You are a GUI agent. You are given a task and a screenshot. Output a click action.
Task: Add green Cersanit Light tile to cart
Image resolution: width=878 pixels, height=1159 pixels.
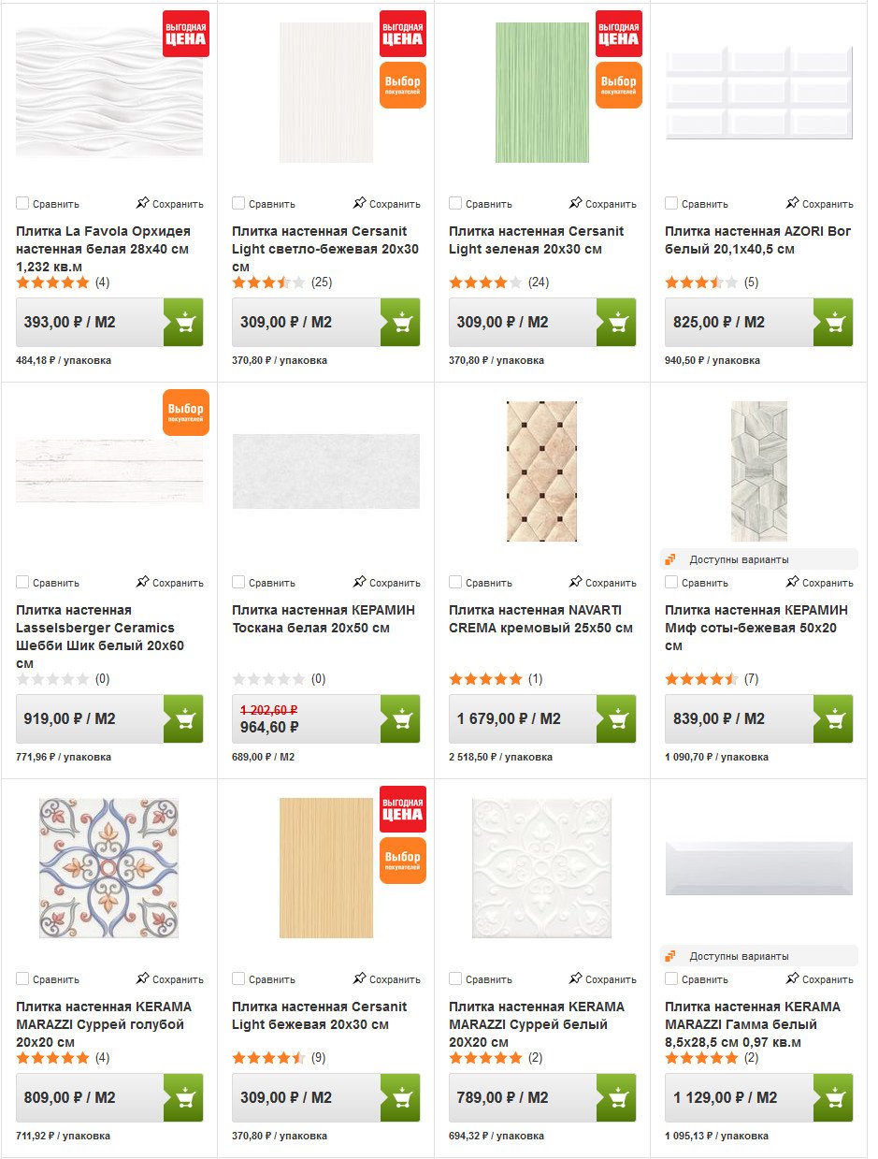coord(616,323)
